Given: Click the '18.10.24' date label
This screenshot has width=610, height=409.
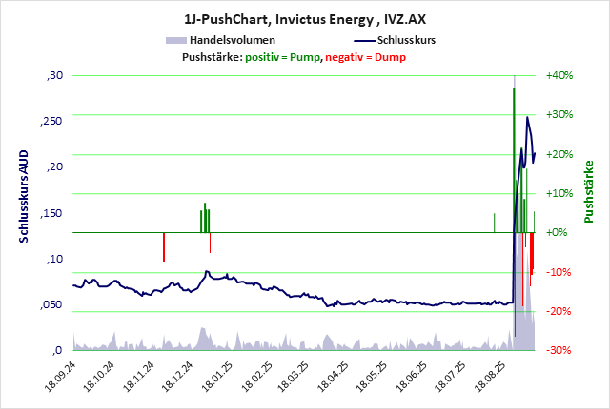Looking at the screenshot, I should coord(99,377).
